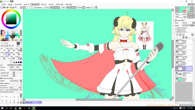Select the Face layer
Viewport: 195px width, 110px height.
click(184, 58)
